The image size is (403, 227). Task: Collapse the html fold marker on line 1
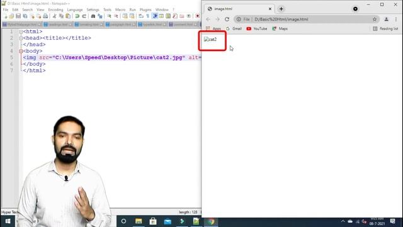pos(21,32)
